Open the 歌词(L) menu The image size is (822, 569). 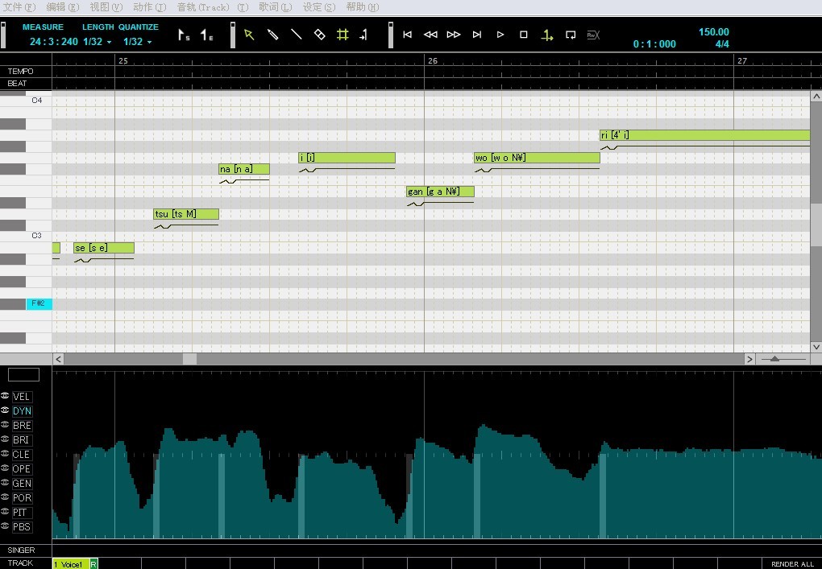(x=276, y=7)
